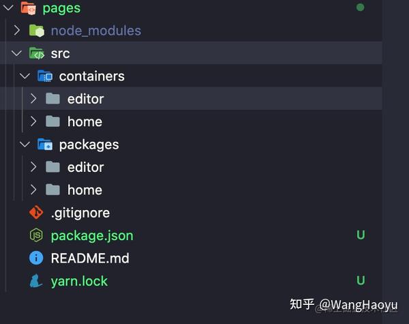Click the untracked U badge on package.json
409x324 pixels.
pos(361,235)
